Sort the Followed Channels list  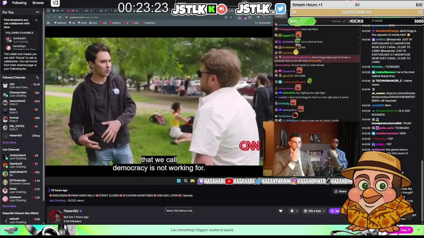tap(37, 78)
